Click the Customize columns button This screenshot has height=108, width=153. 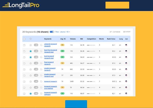(x=115, y=32)
